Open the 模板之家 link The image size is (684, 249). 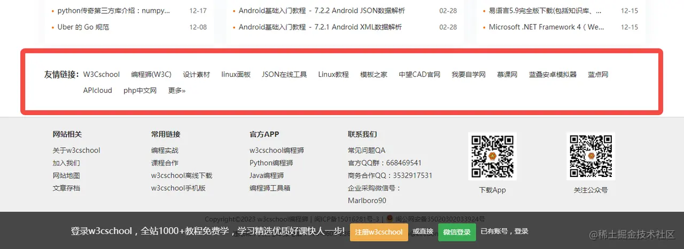pos(374,75)
